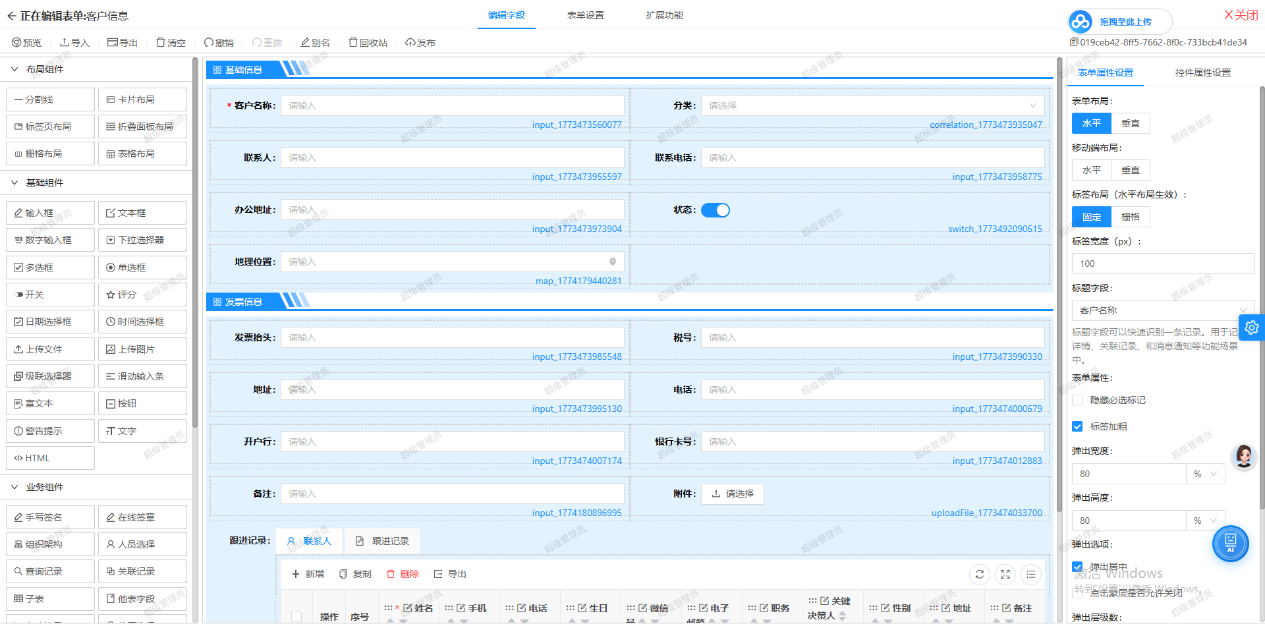Switch to the 扩展功能 tab

coord(665,15)
